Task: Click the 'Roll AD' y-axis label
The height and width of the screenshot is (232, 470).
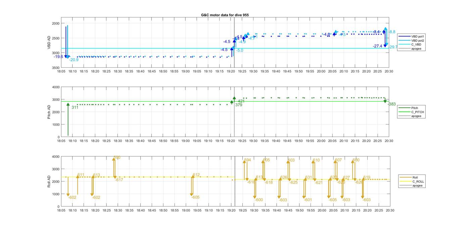Action: coord(49,181)
